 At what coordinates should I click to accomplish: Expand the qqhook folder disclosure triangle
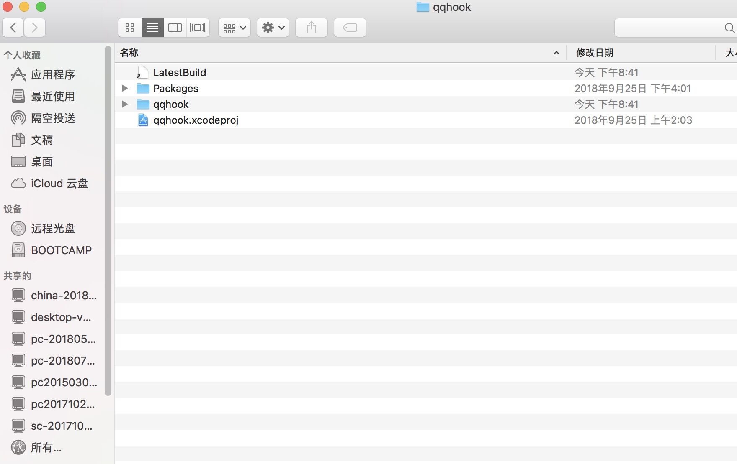(124, 104)
